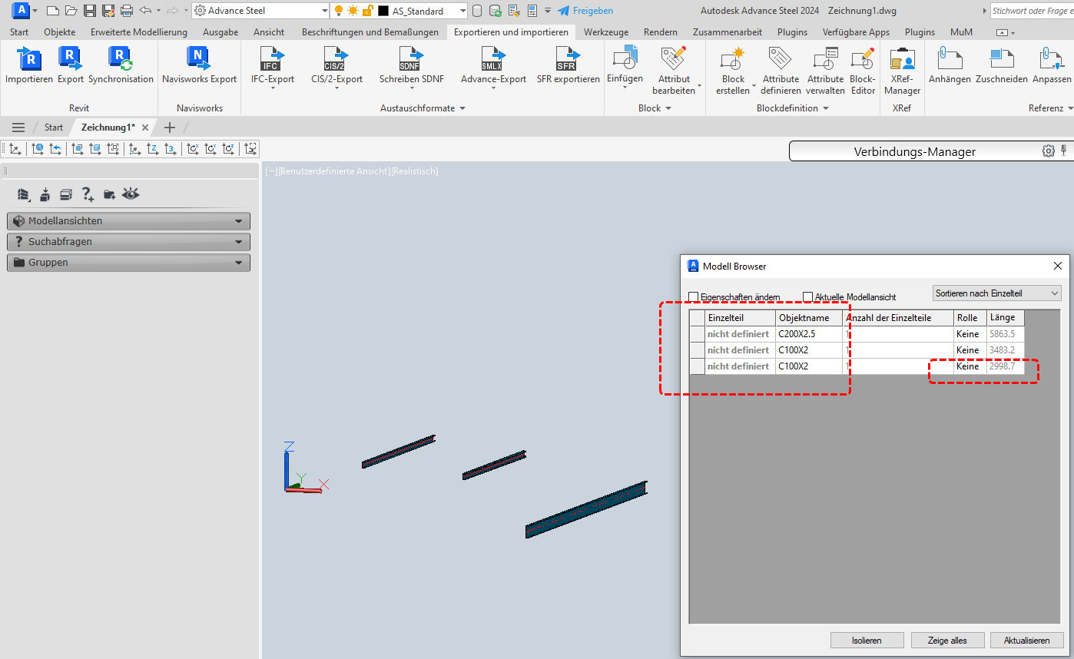
Task: Click the Isolieren button
Action: coord(867,640)
